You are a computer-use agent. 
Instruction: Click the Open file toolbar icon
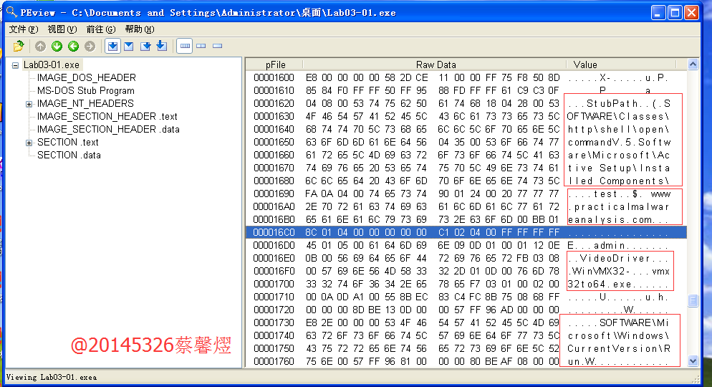[19, 47]
